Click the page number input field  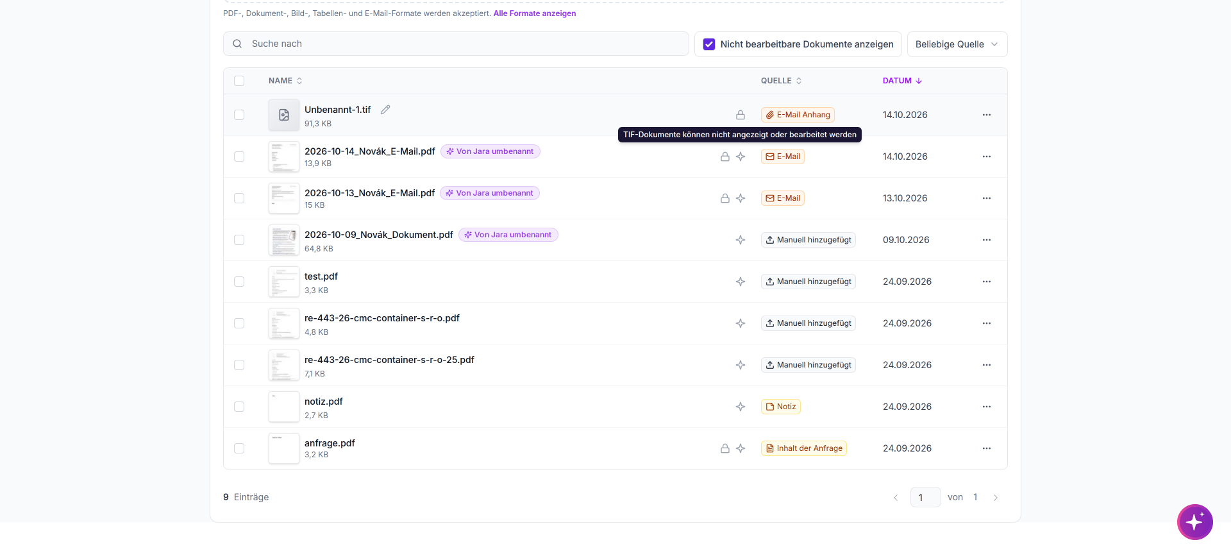pos(925,497)
